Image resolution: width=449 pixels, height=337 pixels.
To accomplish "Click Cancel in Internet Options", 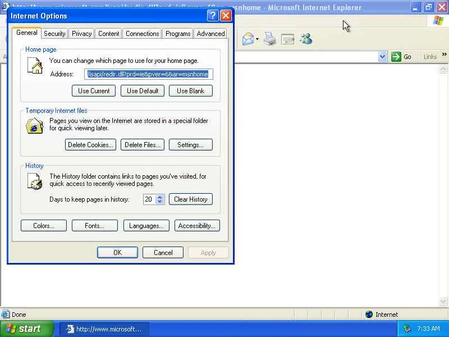I will [x=163, y=252].
